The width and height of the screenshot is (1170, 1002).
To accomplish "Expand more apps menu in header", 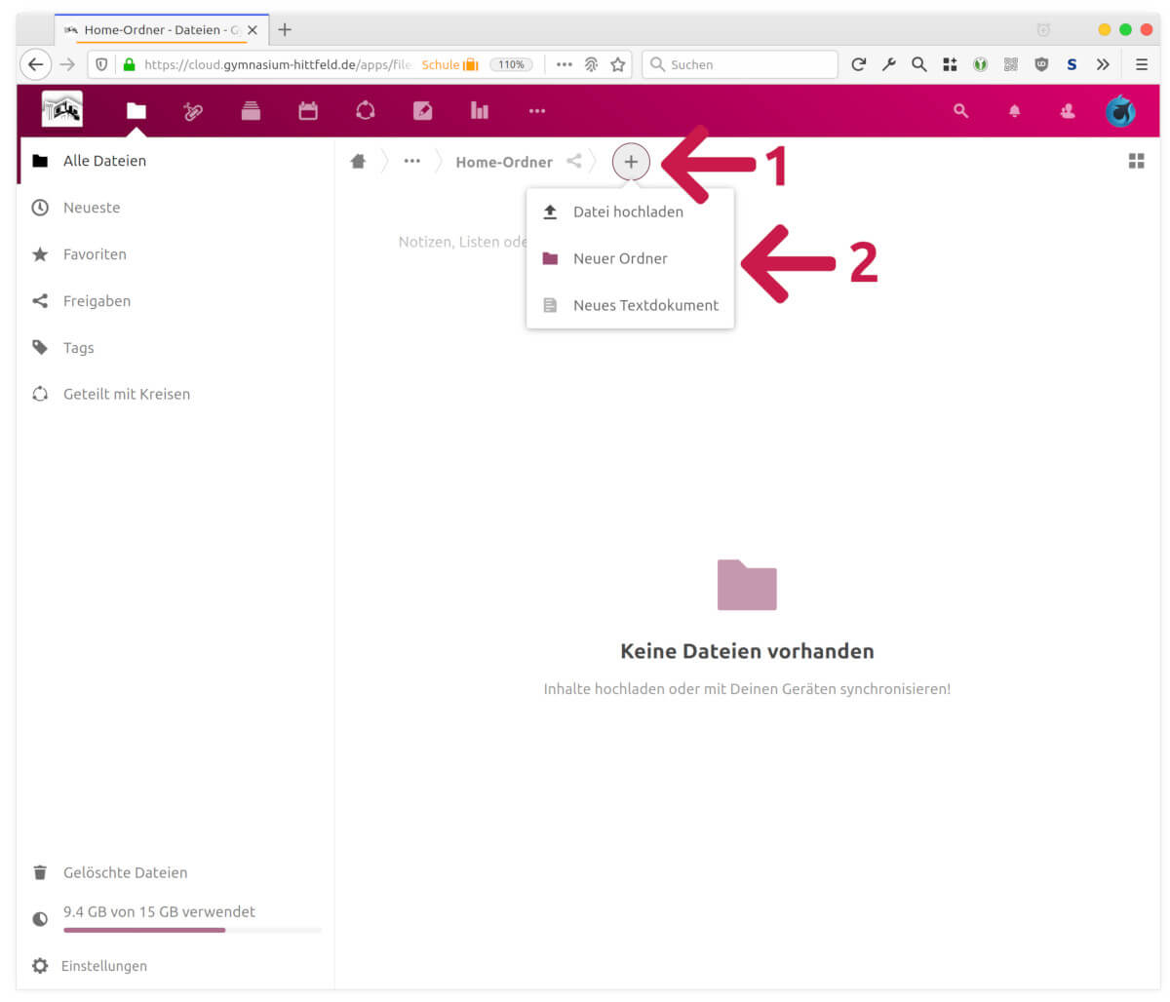I will (x=537, y=111).
